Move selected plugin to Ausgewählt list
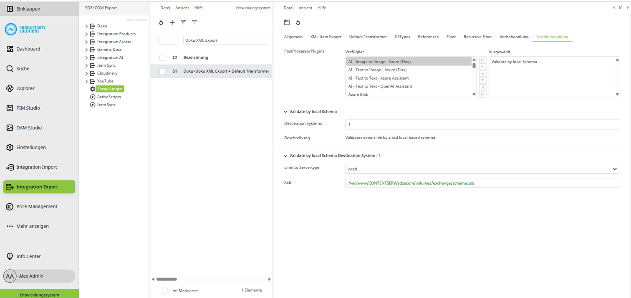The width and height of the screenshot is (631, 298). tap(482, 66)
